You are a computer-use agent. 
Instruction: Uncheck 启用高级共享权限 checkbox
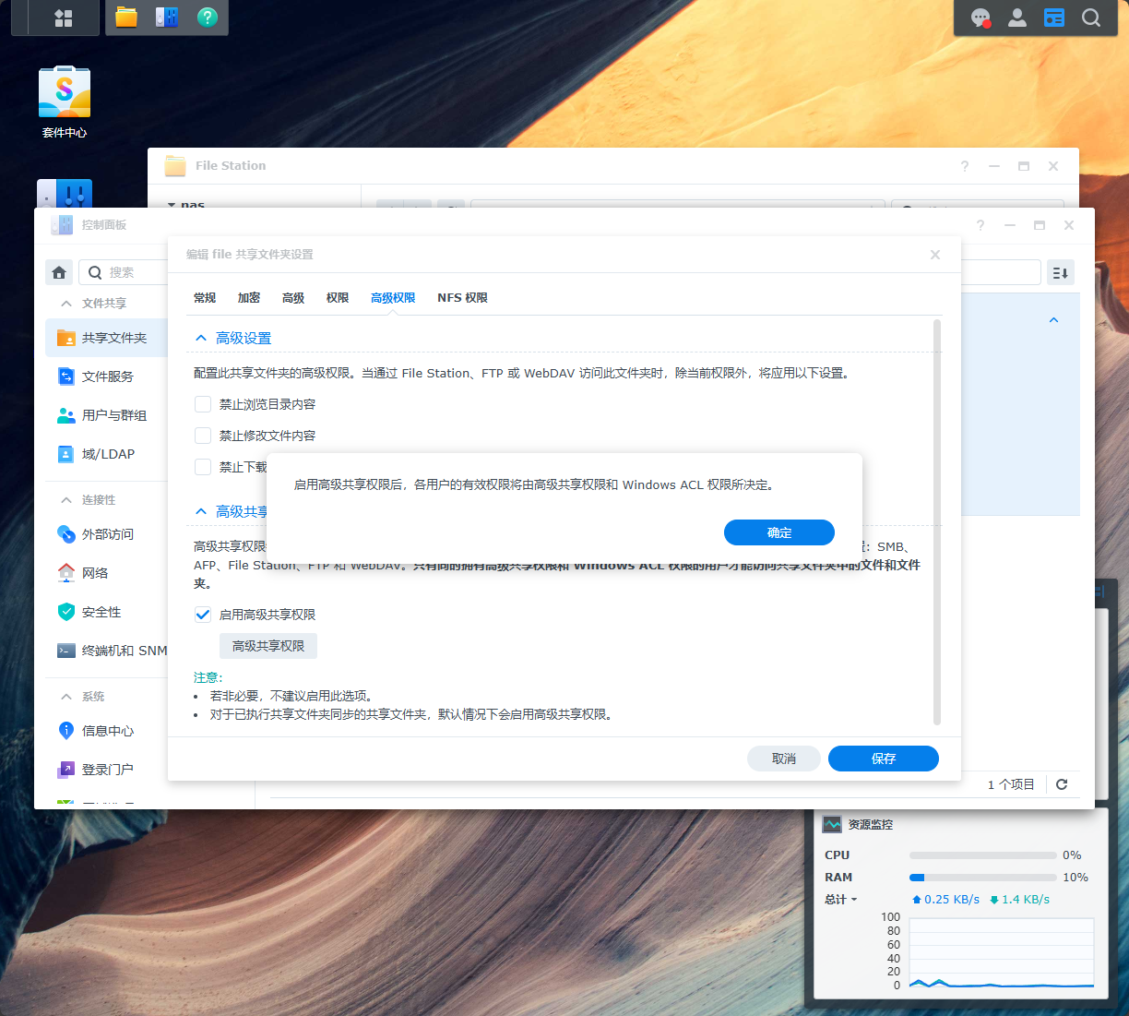pyautogui.click(x=203, y=615)
